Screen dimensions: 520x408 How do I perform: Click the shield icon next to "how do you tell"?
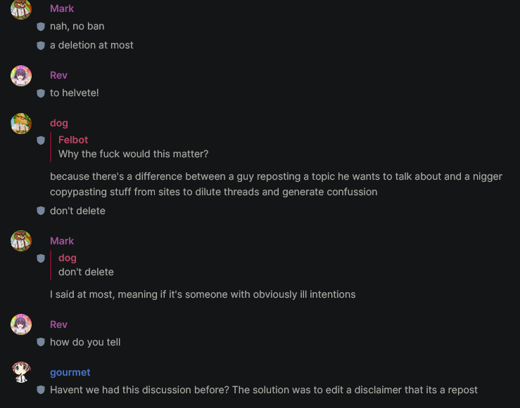(41, 342)
